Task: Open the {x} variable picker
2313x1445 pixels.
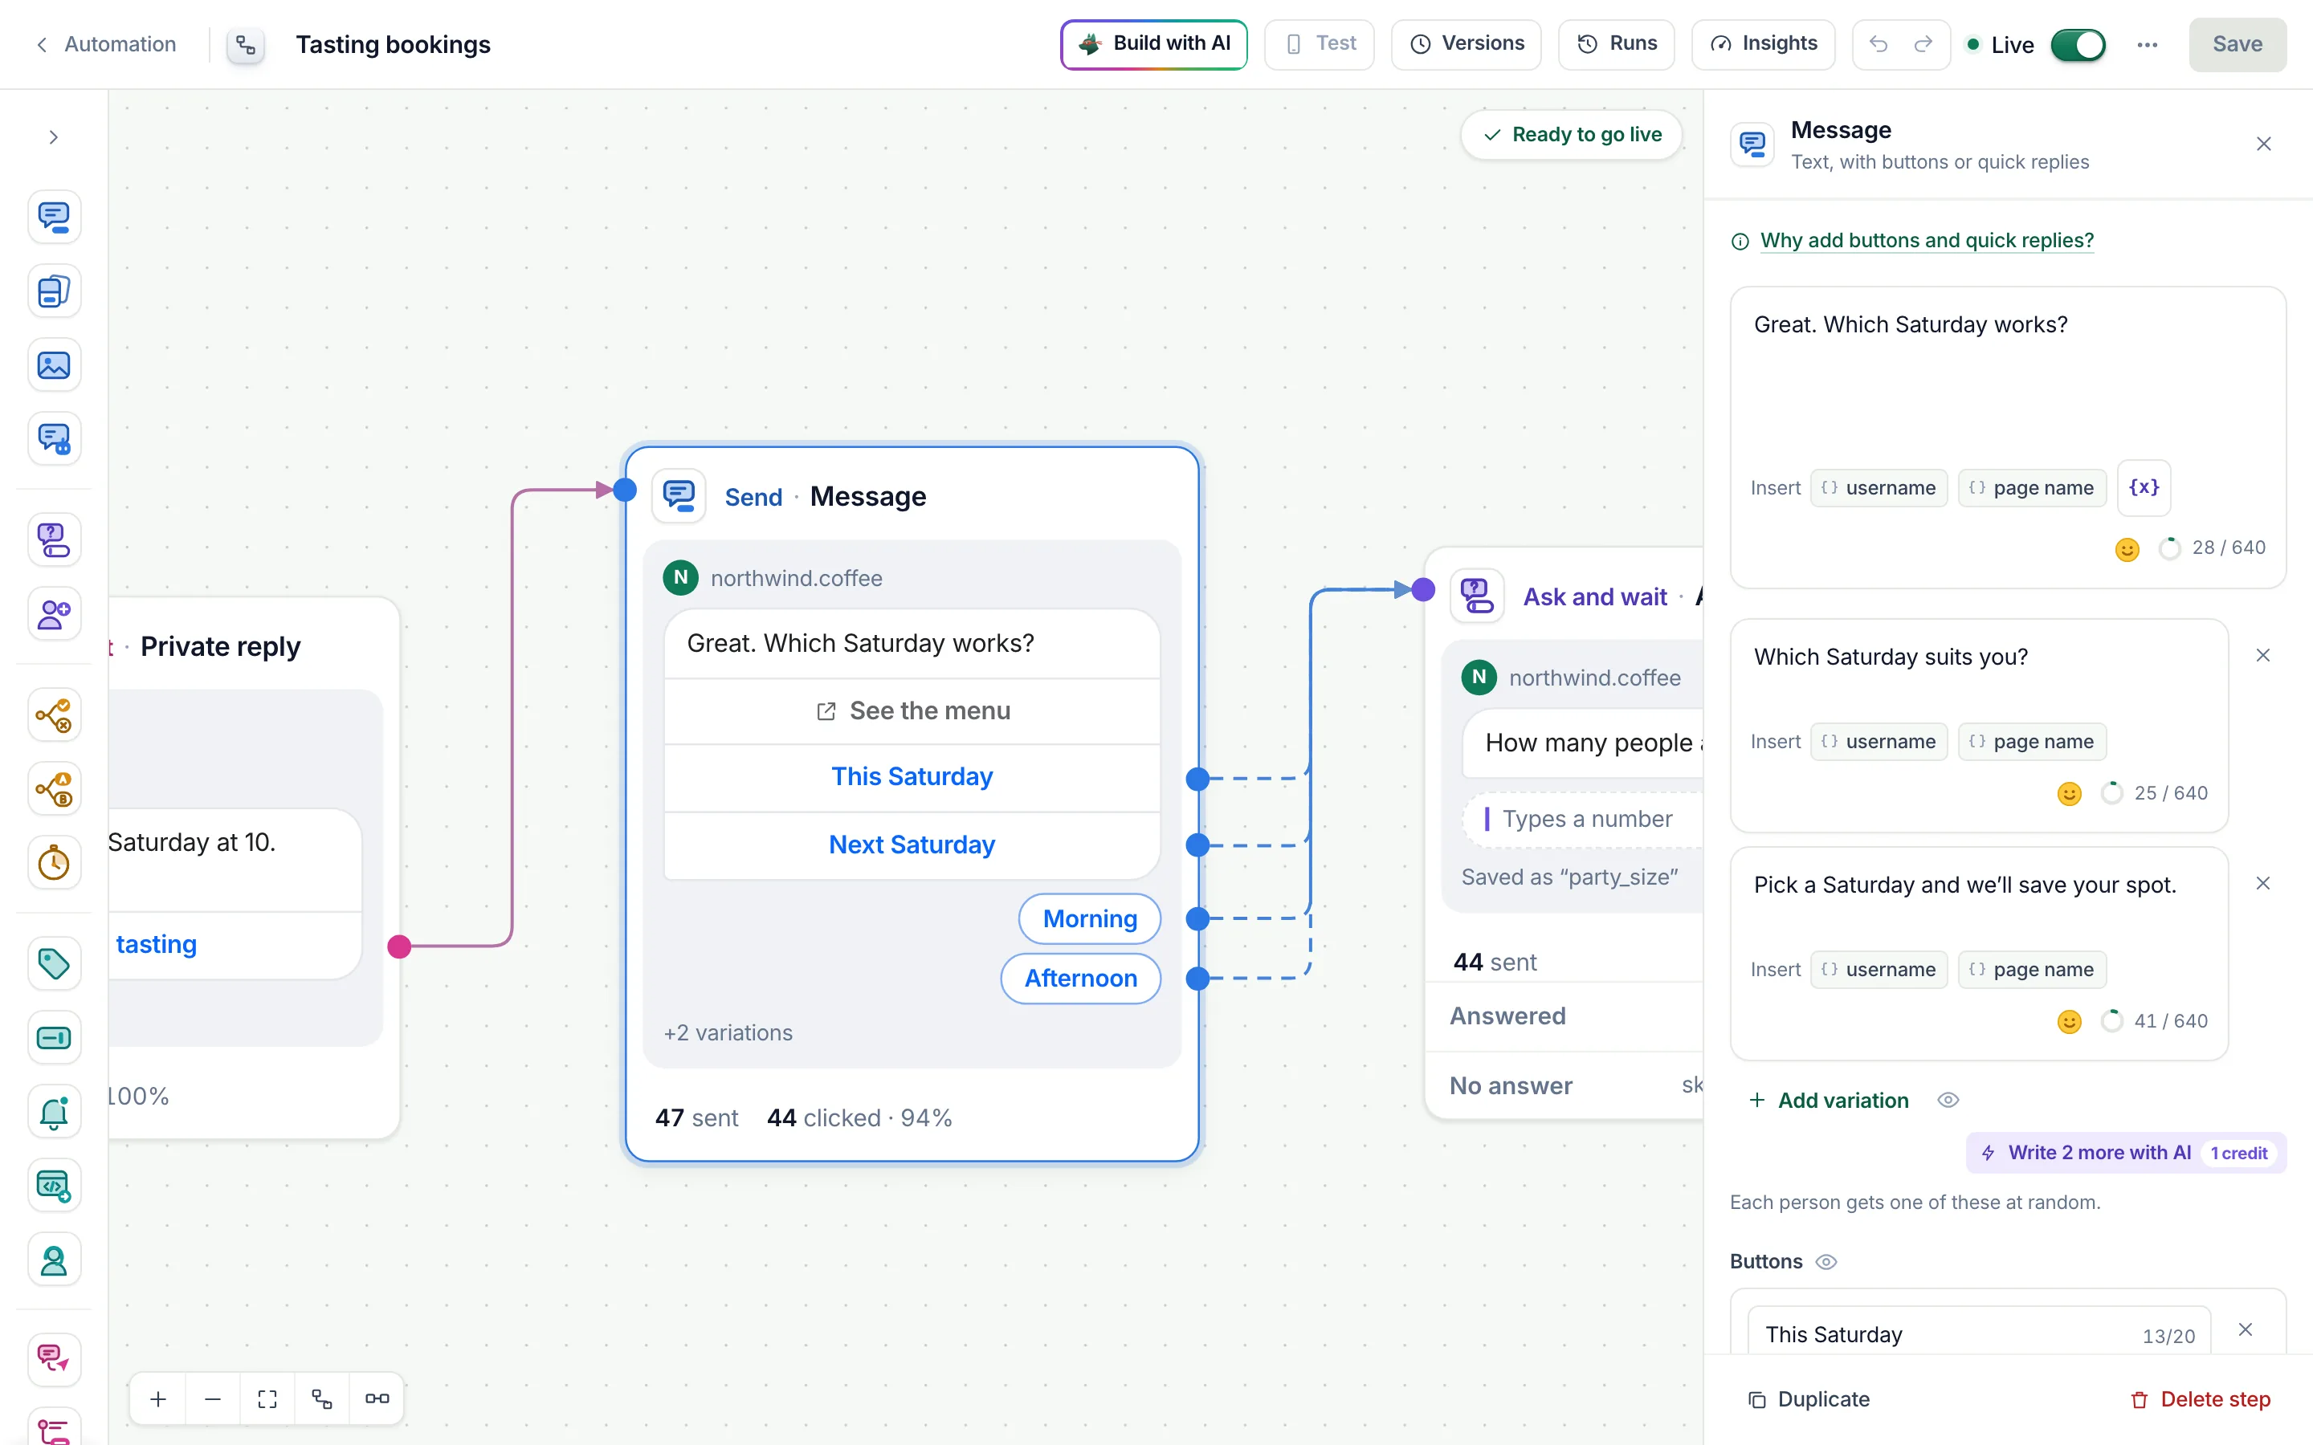Action: coord(2144,487)
